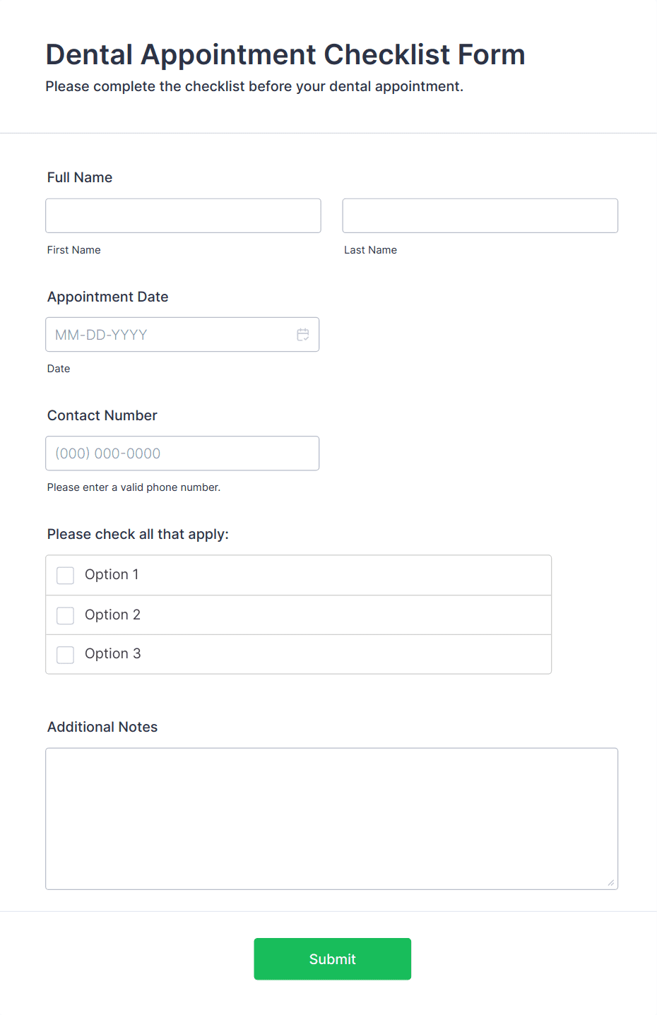Select the Option 2 row label
657x1015 pixels.
(x=112, y=615)
